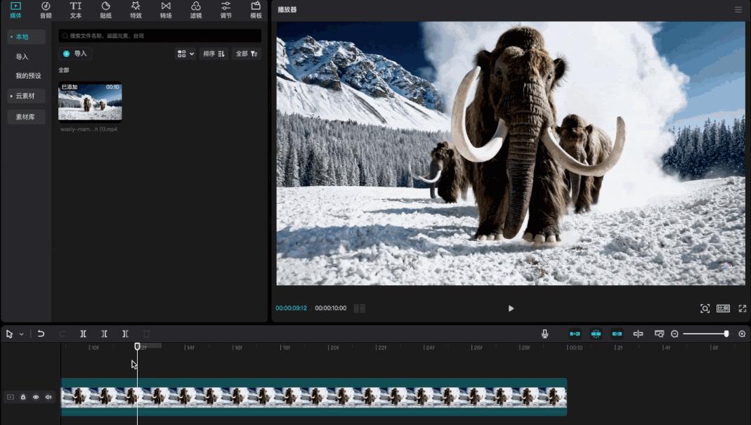The width and height of the screenshot is (751, 425).
Task: Open the 特效 effects panel
Action: [136, 10]
